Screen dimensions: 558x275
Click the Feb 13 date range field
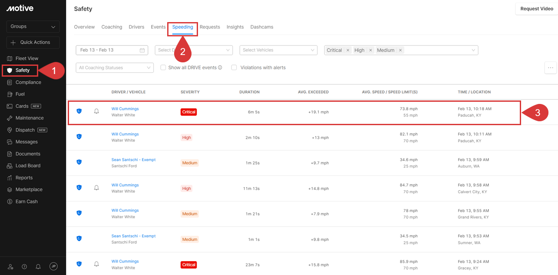coord(112,50)
